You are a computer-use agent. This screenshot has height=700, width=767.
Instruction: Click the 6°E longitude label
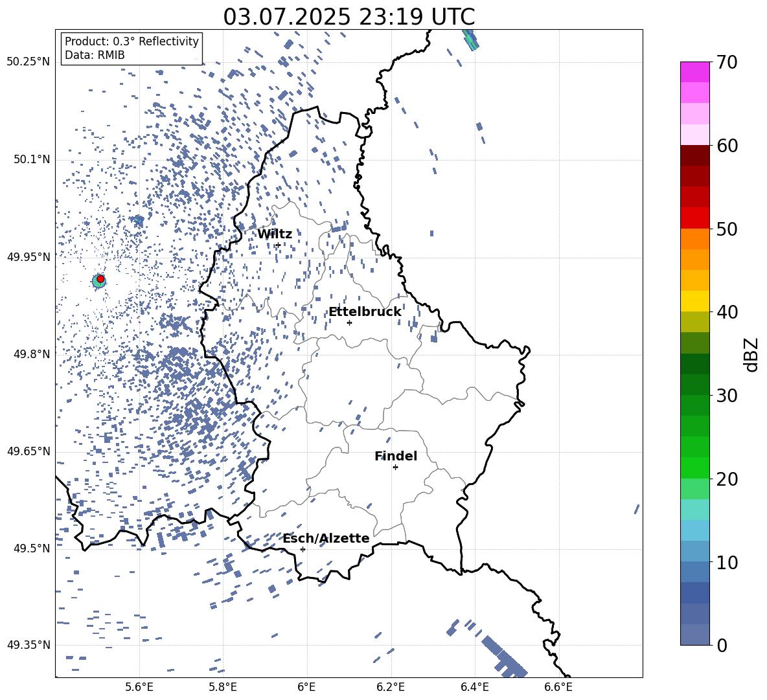click(306, 687)
